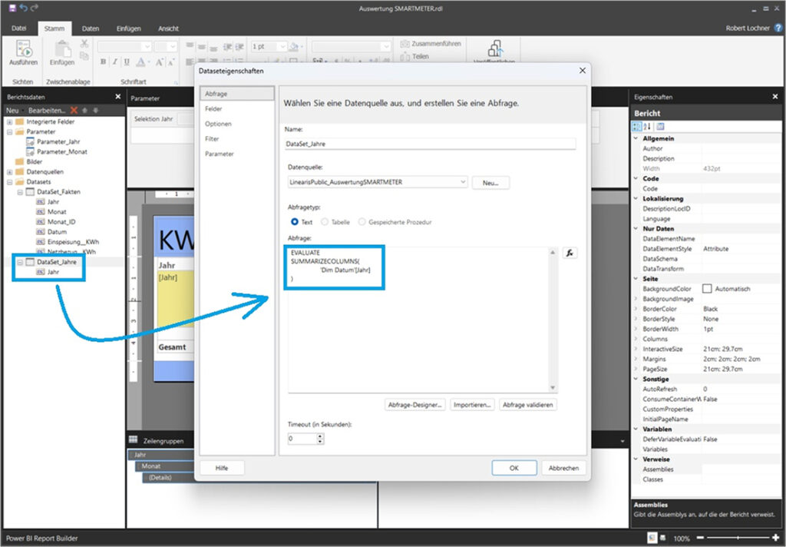Confirm the dialog with OK

[x=514, y=468]
